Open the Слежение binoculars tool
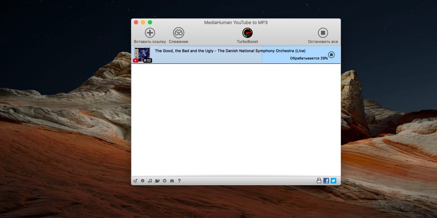 [178, 33]
